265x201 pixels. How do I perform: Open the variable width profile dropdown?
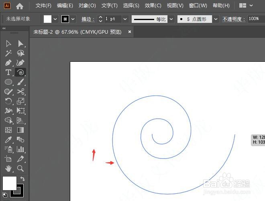[171, 19]
